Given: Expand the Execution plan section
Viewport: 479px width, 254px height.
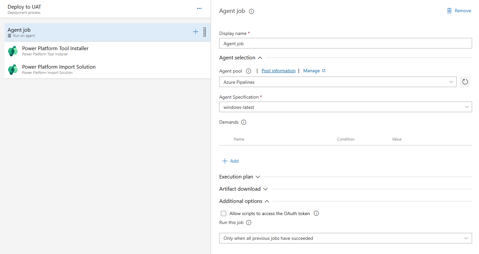Looking at the screenshot, I should click(x=240, y=177).
